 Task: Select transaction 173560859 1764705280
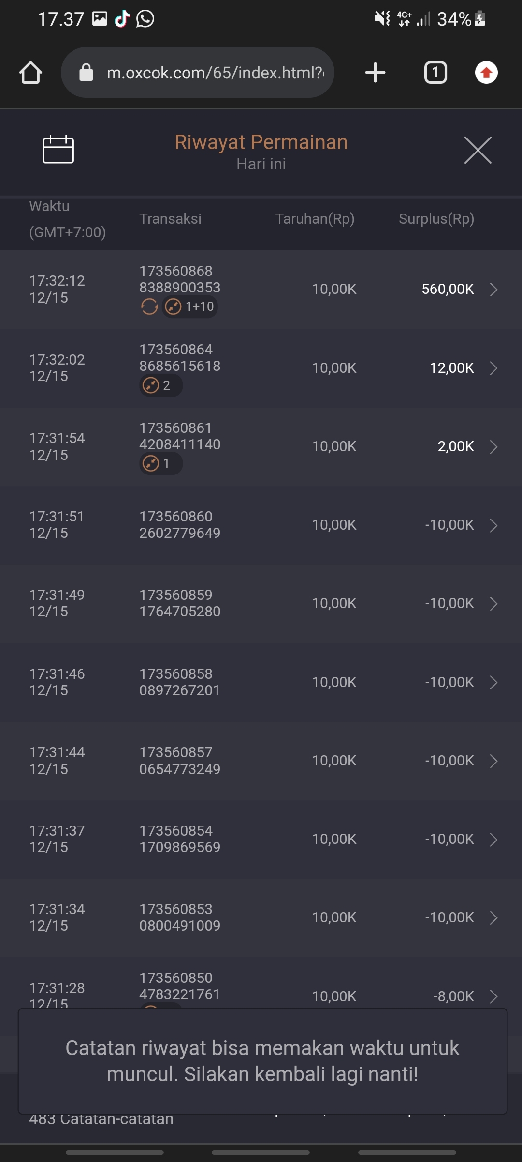pos(180,603)
